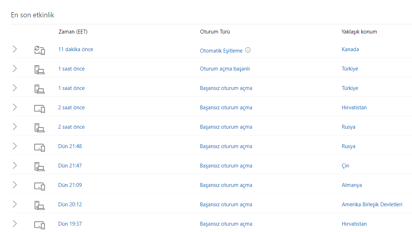Click computer icon in the Çin row
The height and width of the screenshot is (232, 412).
40,166
